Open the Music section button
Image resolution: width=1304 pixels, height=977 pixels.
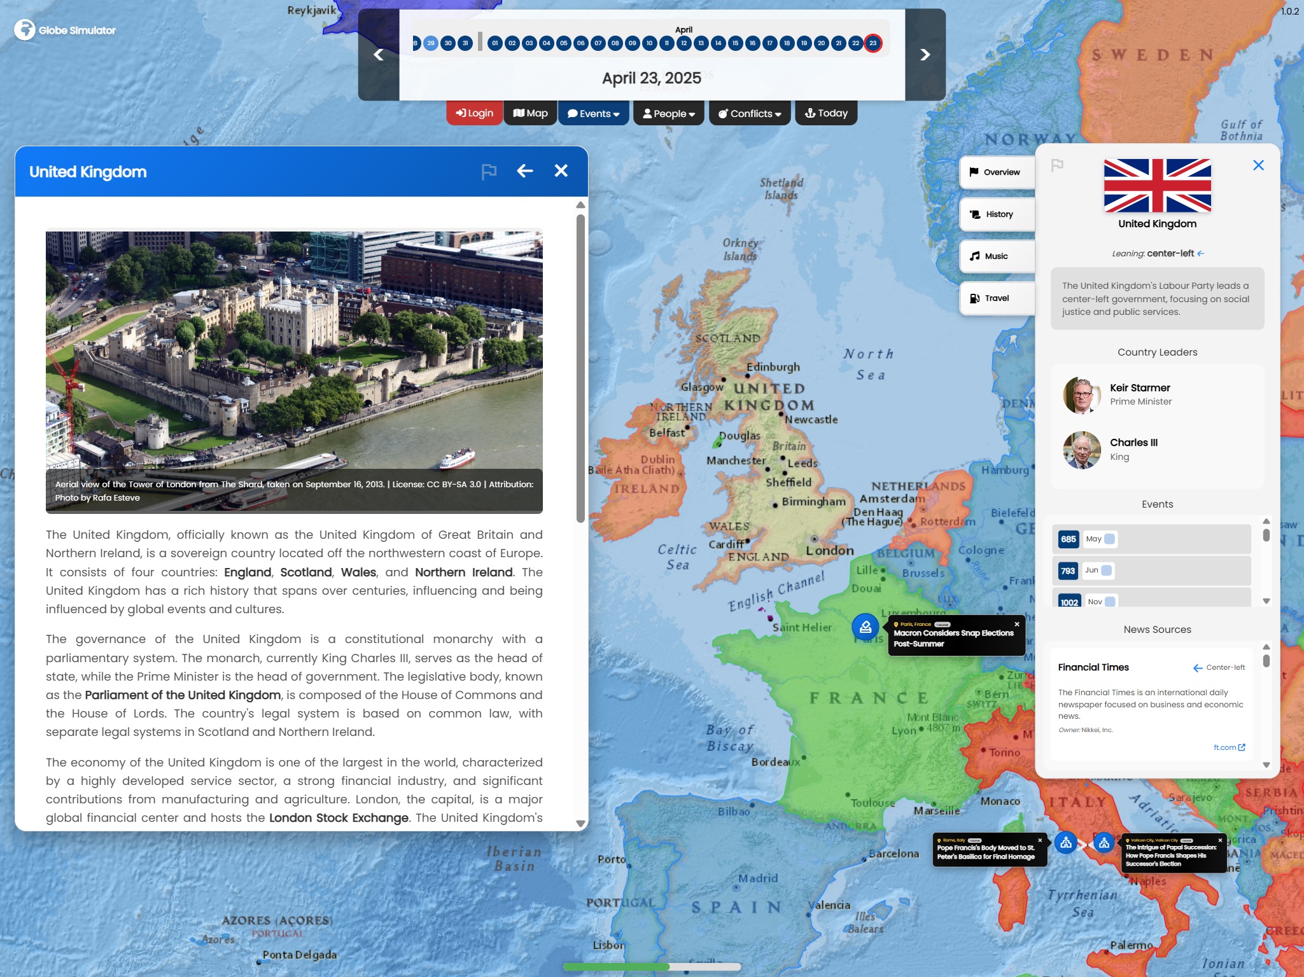click(997, 256)
